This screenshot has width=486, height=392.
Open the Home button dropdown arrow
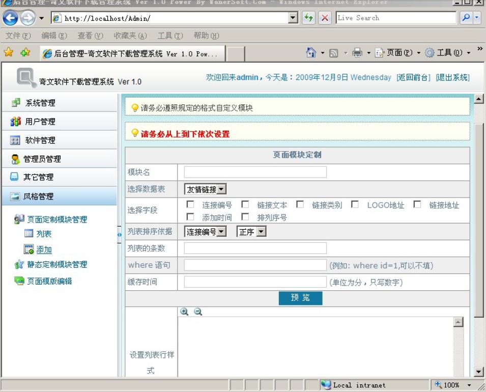tap(322, 53)
